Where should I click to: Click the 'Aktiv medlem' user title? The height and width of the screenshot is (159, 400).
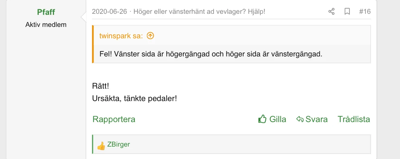pos(46,25)
